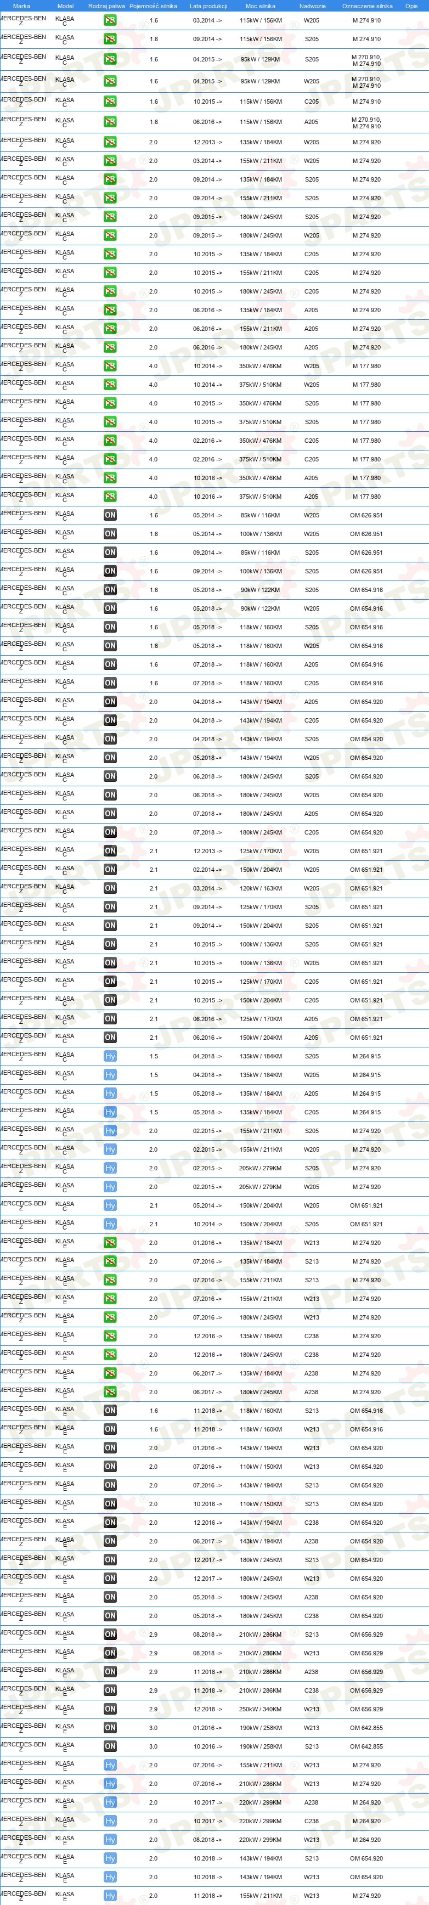The width and height of the screenshot is (429, 1905).
Task: Click the Moc silnika column header
Action: click(x=261, y=6)
